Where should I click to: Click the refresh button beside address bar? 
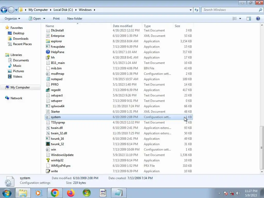(x=196, y=10)
